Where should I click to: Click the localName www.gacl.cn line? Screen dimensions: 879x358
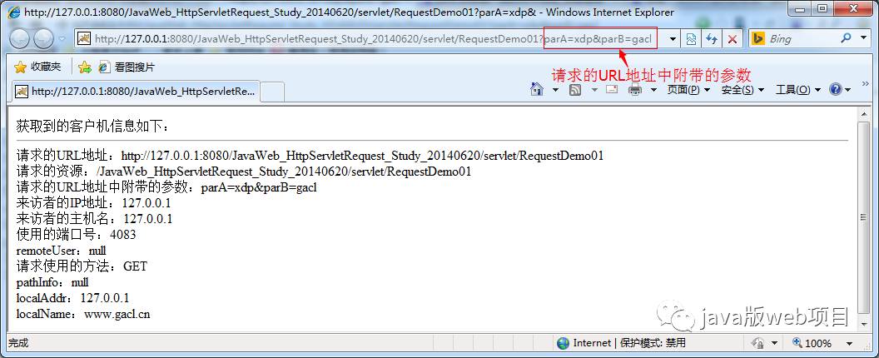83,314
